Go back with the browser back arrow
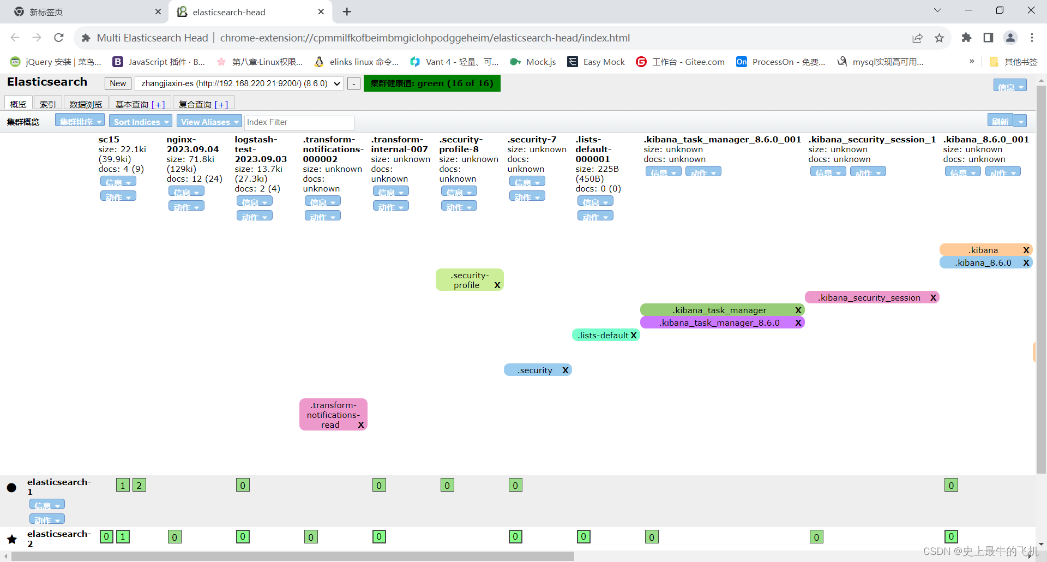This screenshot has width=1047, height=562. point(15,38)
